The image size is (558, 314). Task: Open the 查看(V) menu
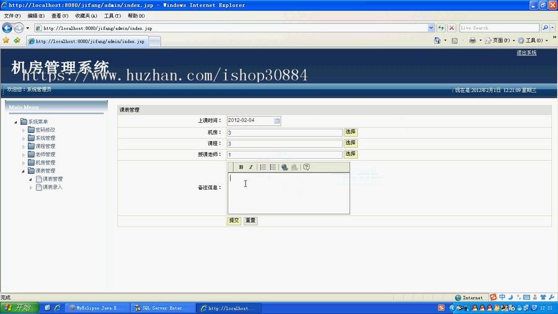[60, 15]
